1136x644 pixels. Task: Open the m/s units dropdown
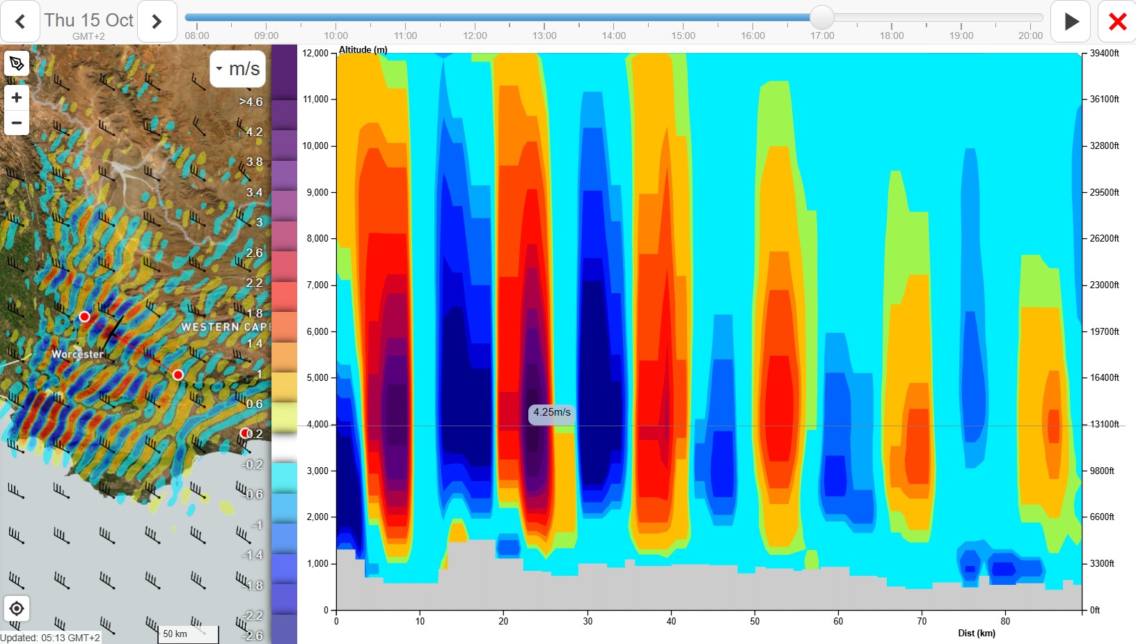[238, 69]
